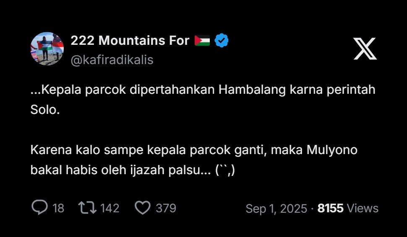Viewport: 407px width, 237px height.
Task: Click the X logo
Action: 365,49
